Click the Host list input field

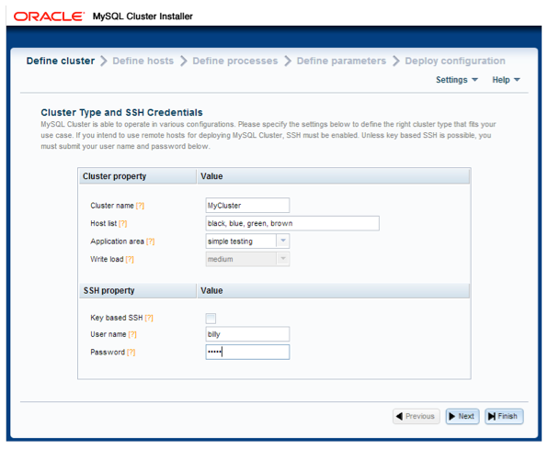coord(292,223)
